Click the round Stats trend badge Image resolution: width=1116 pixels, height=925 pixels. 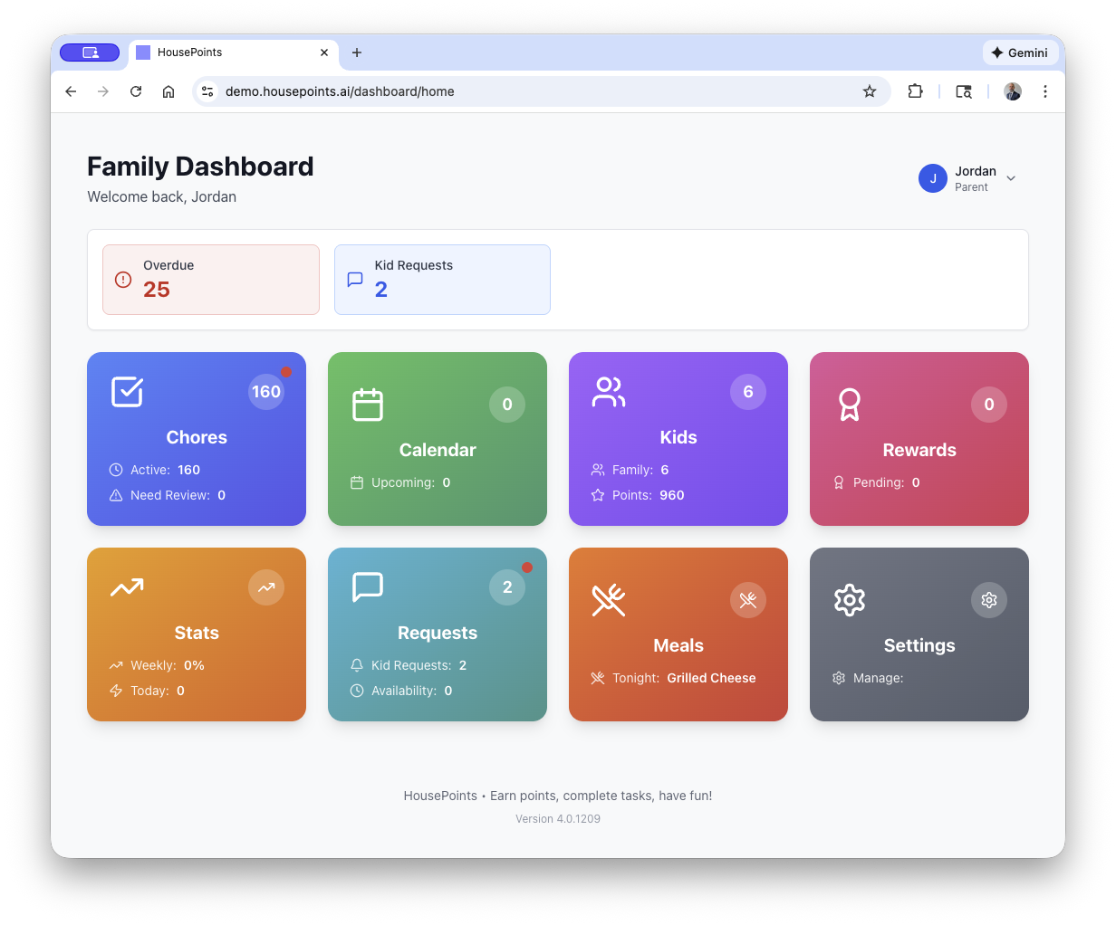(x=266, y=587)
